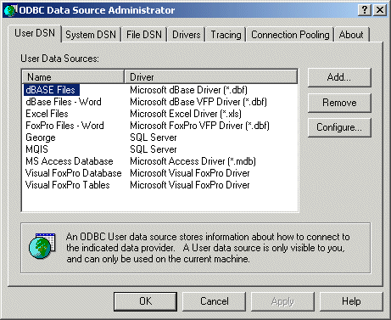391x320 pixels.
Task: Click the Cancel button
Action: pos(215,301)
